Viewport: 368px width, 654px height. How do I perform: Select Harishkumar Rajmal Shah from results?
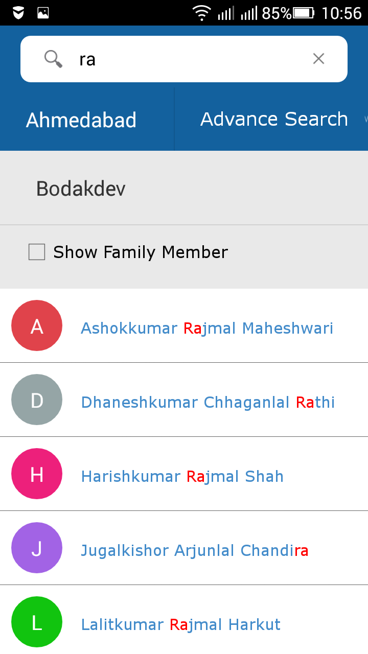pos(182,476)
